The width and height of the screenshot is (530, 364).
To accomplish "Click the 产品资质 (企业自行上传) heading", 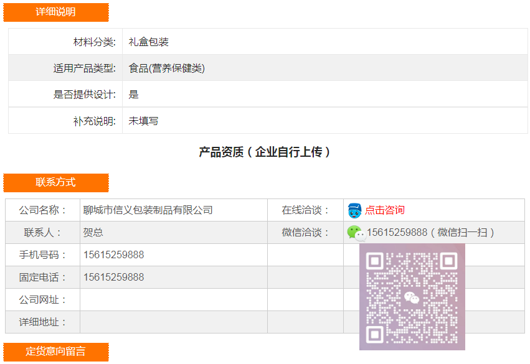I will (x=265, y=152).
